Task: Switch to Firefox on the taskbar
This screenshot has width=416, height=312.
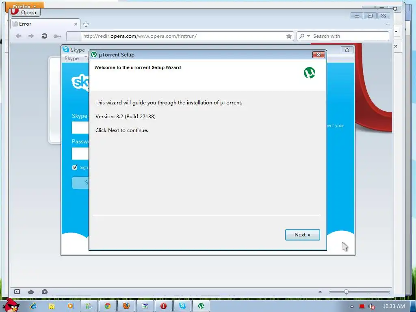Action: pos(126,306)
